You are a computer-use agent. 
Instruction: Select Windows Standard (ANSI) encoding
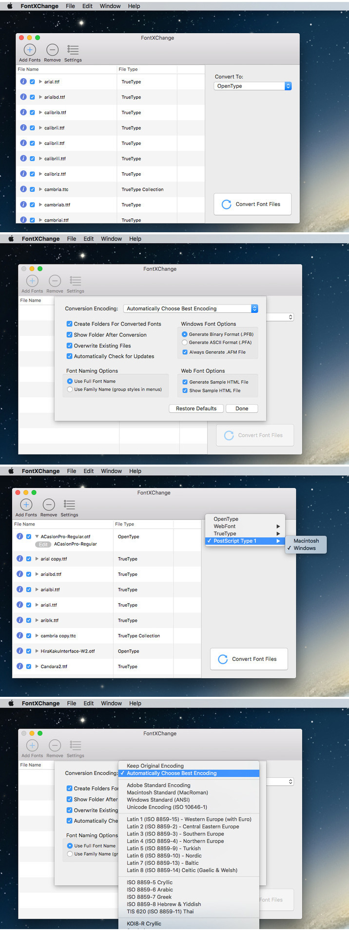158,800
